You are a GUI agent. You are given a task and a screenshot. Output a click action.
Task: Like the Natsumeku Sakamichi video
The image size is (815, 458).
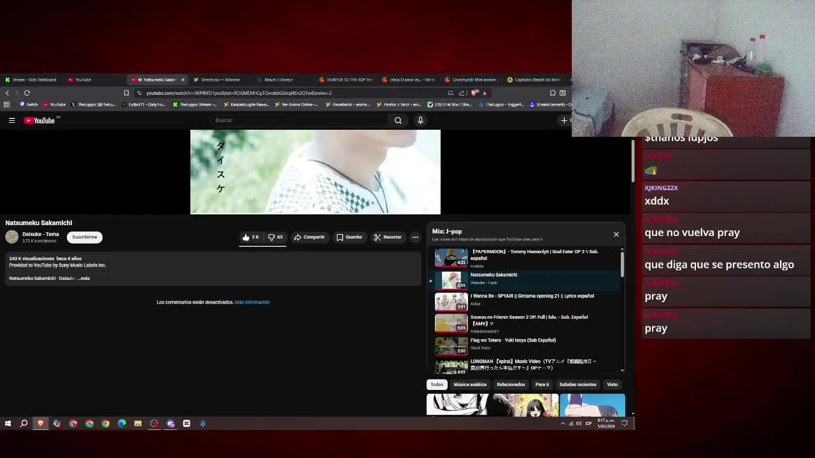coord(250,237)
